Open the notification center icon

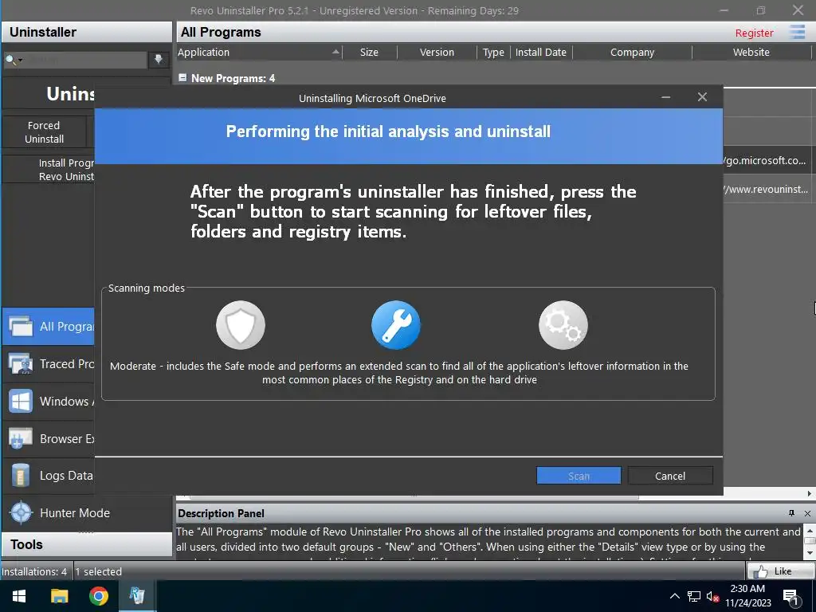click(790, 596)
